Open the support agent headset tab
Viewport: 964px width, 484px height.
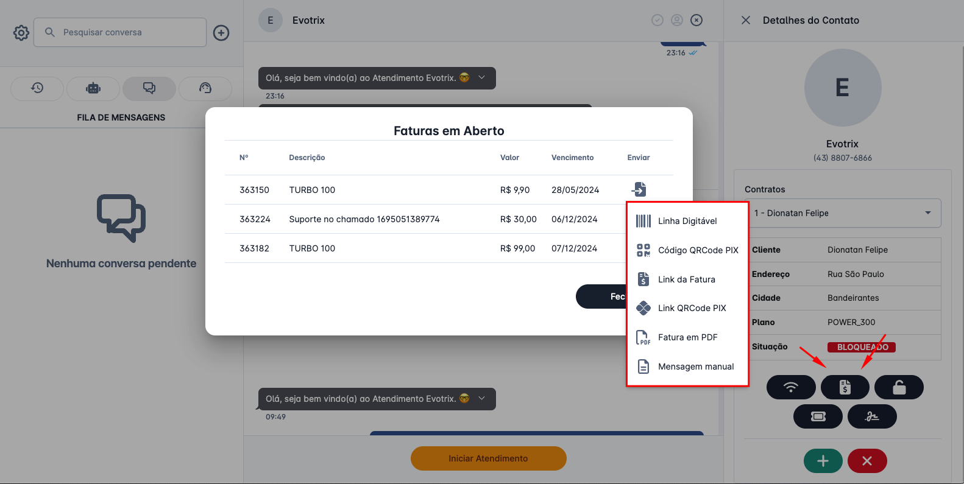(205, 88)
